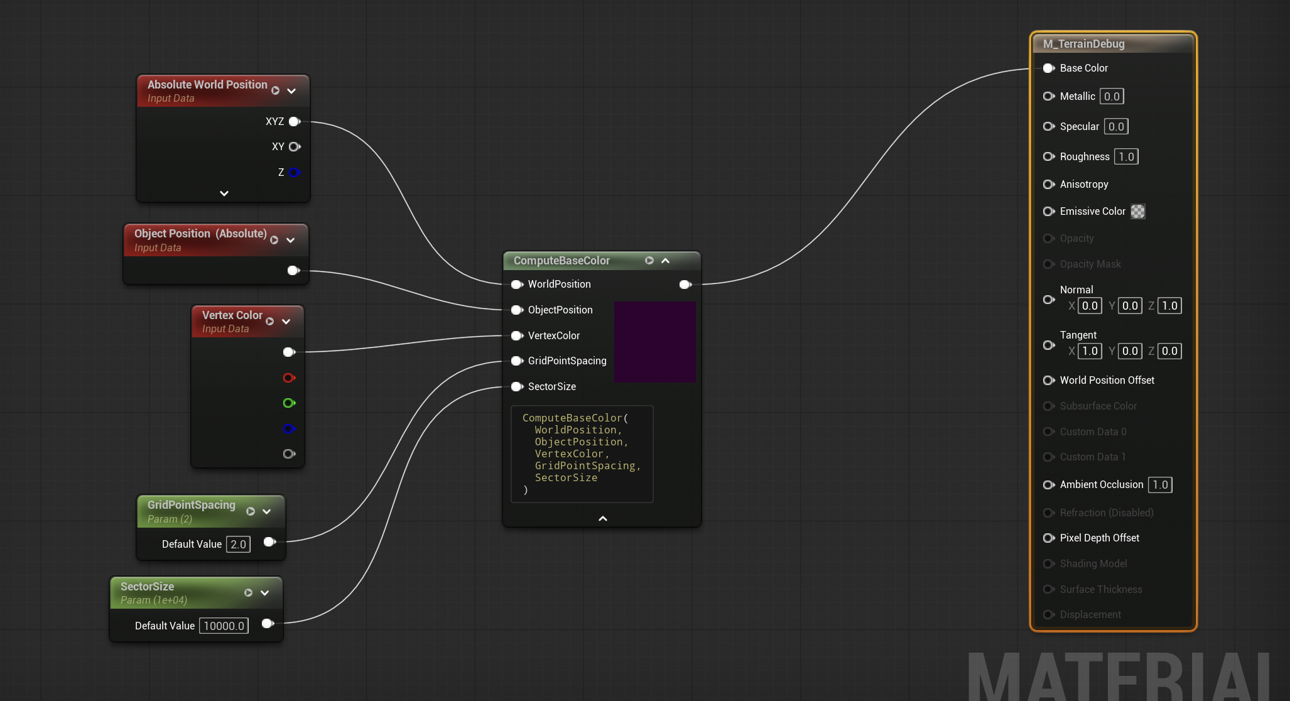Select the ComputeBaseColor node title
The height and width of the screenshot is (701, 1290).
click(561, 261)
